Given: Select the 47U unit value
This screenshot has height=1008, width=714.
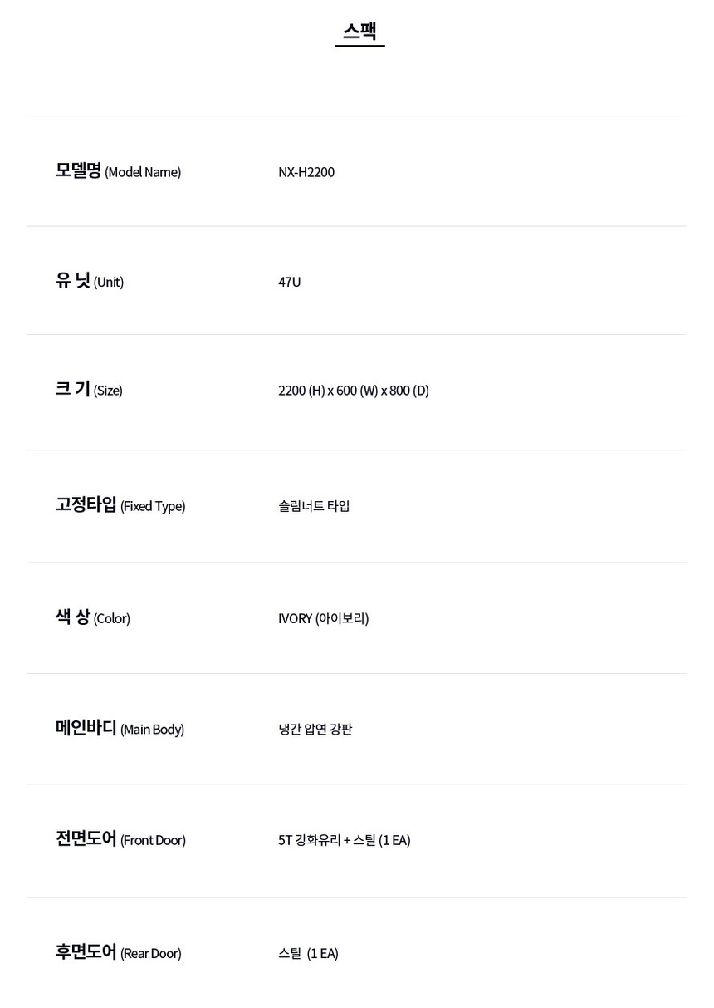Looking at the screenshot, I should point(290,282).
